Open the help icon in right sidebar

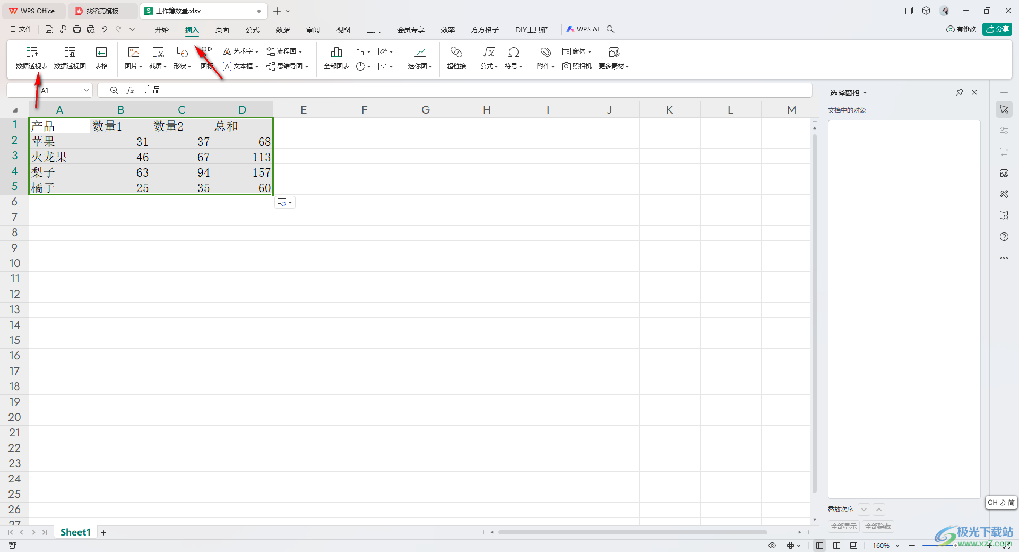pyautogui.click(x=1004, y=237)
